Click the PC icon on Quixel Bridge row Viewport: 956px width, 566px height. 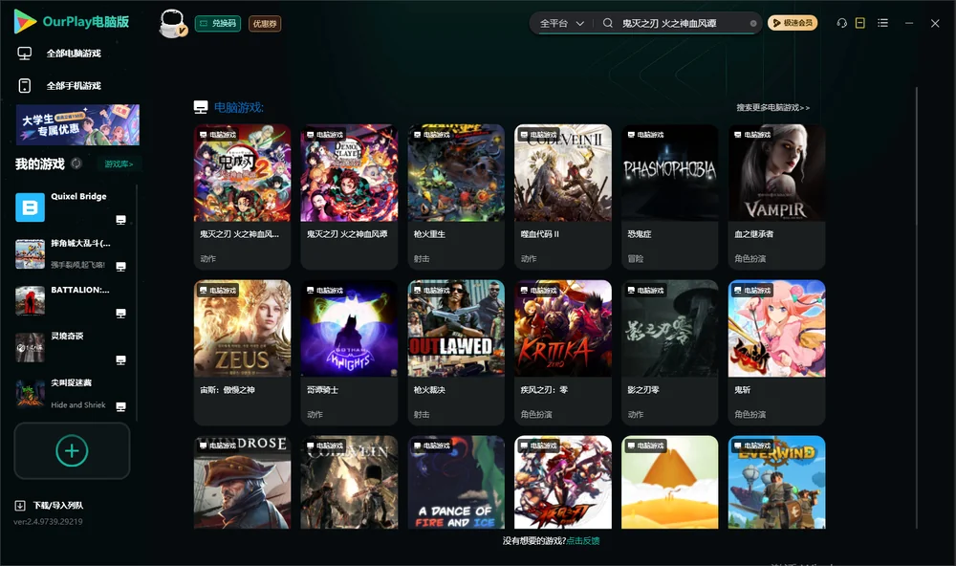click(x=120, y=220)
